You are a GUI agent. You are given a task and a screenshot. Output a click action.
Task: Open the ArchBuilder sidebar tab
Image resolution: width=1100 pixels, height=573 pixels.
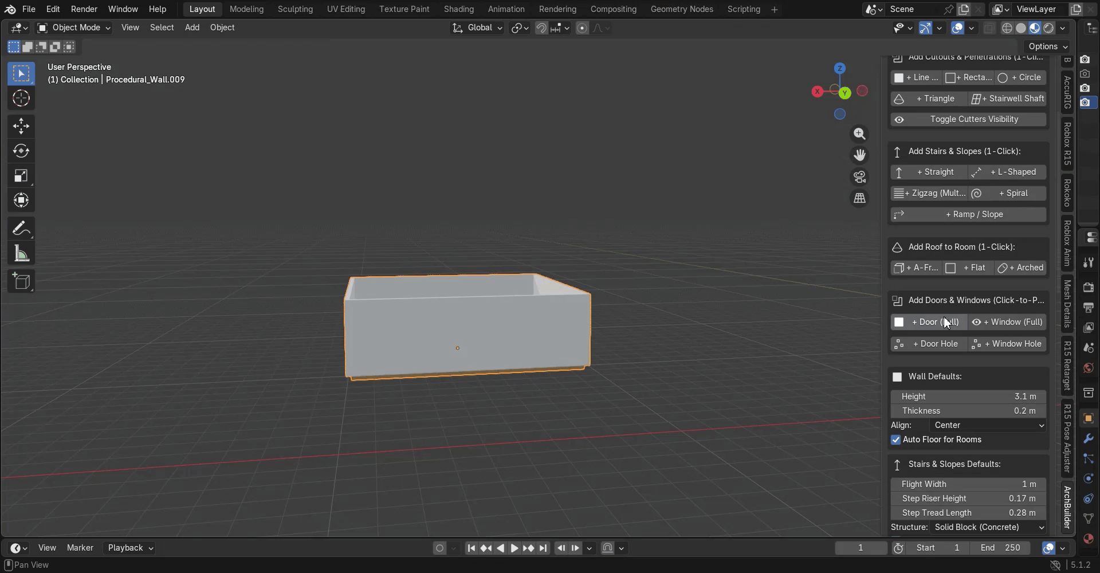1067,507
